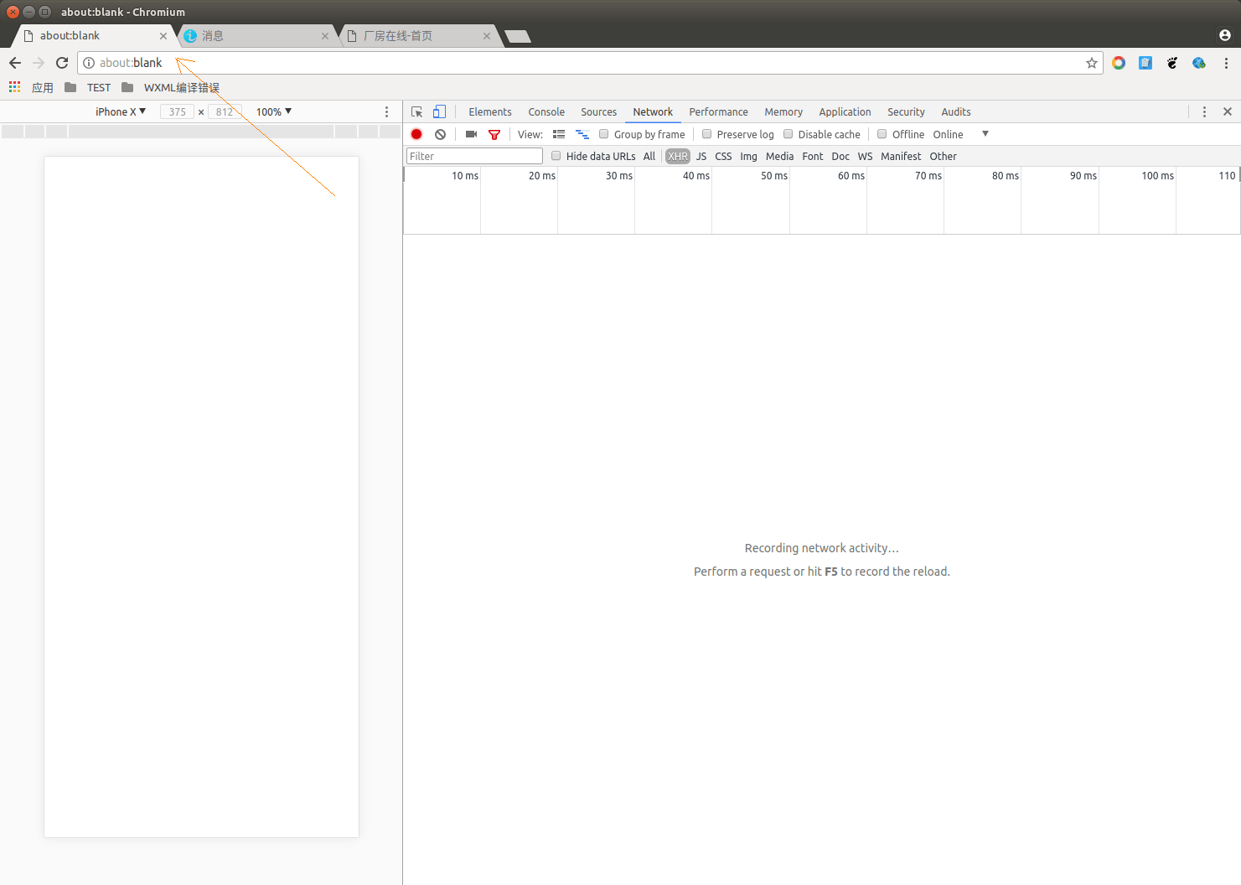Stop recording network log (red circle)
Screen dimensions: 1241x885
click(x=416, y=134)
